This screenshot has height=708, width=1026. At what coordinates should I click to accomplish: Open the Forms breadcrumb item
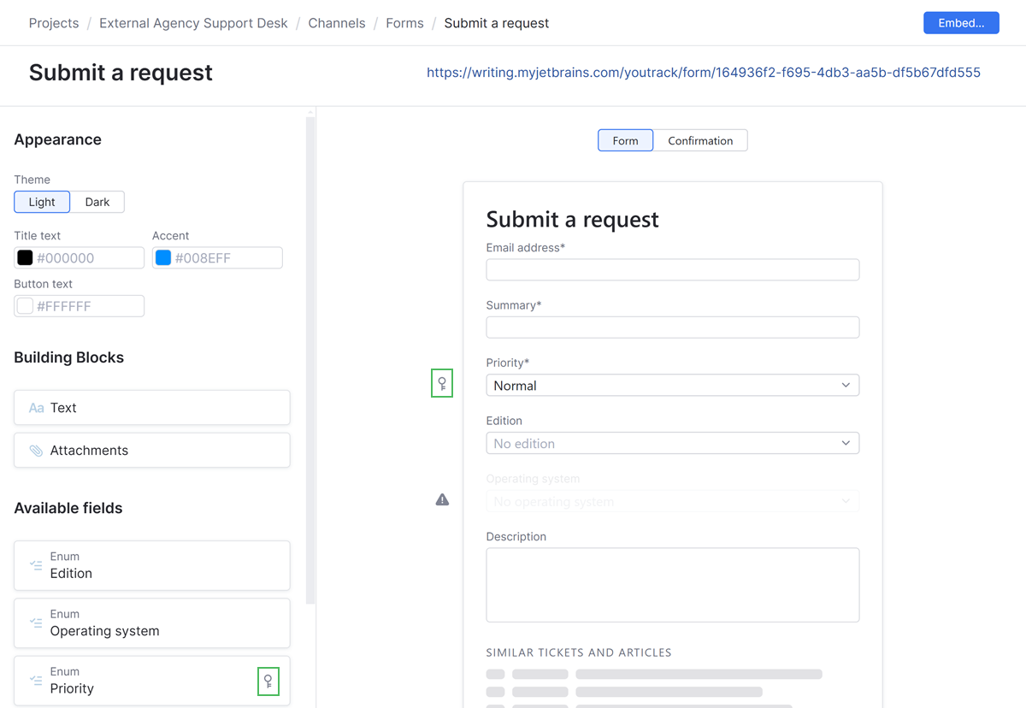point(404,23)
